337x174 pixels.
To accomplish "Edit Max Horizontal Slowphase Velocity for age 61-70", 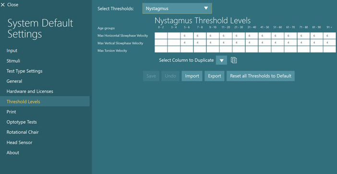I will 290,36.
